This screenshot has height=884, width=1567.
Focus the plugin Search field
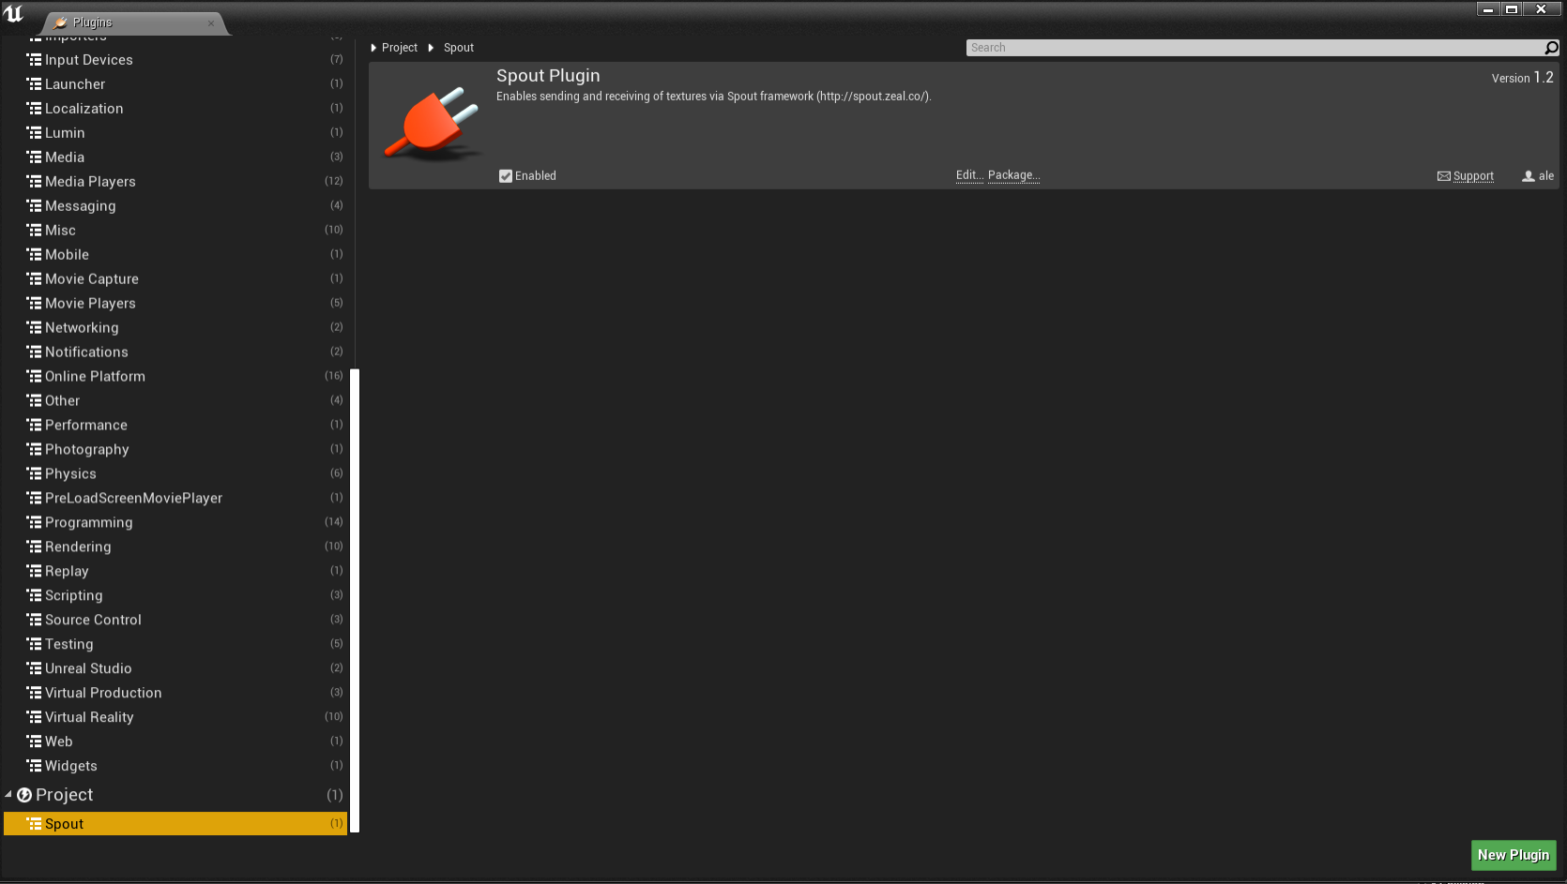1255,48
